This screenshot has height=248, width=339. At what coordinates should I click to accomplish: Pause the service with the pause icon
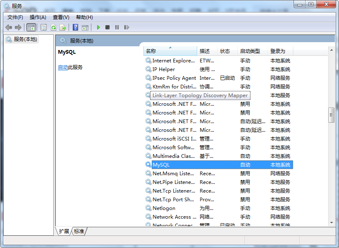pos(116,27)
